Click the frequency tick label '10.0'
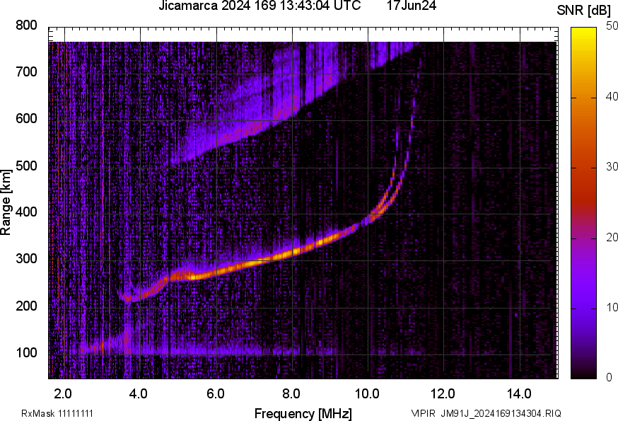Screen dimensions: 618x421 pyautogui.click(x=367, y=394)
